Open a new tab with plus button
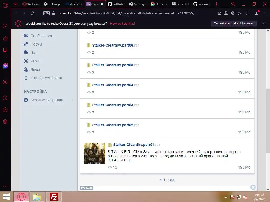Viewport: 270px width, 202px height. point(217,4)
